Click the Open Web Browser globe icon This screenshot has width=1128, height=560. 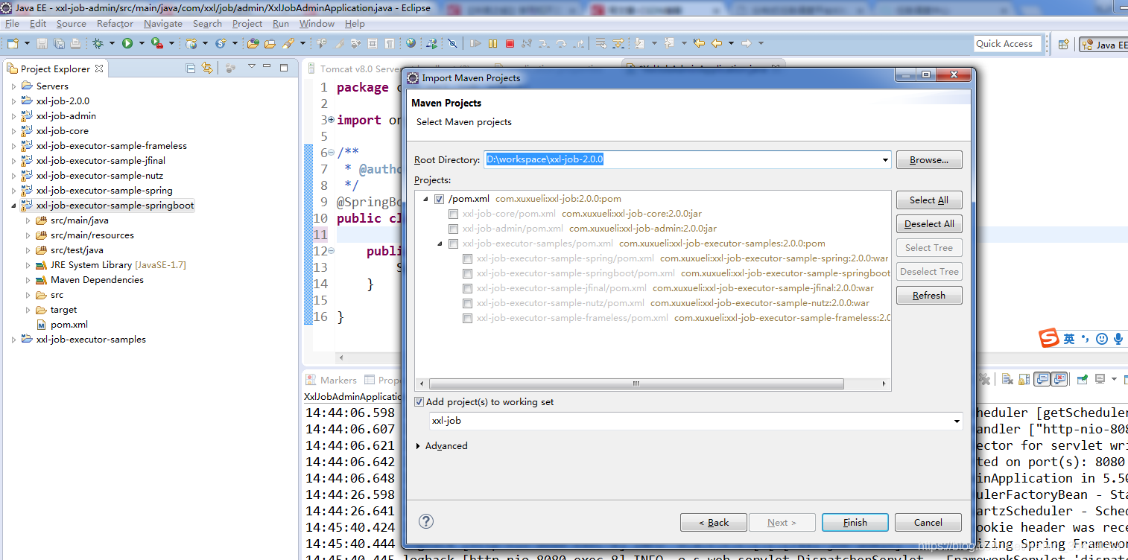click(411, 43)
